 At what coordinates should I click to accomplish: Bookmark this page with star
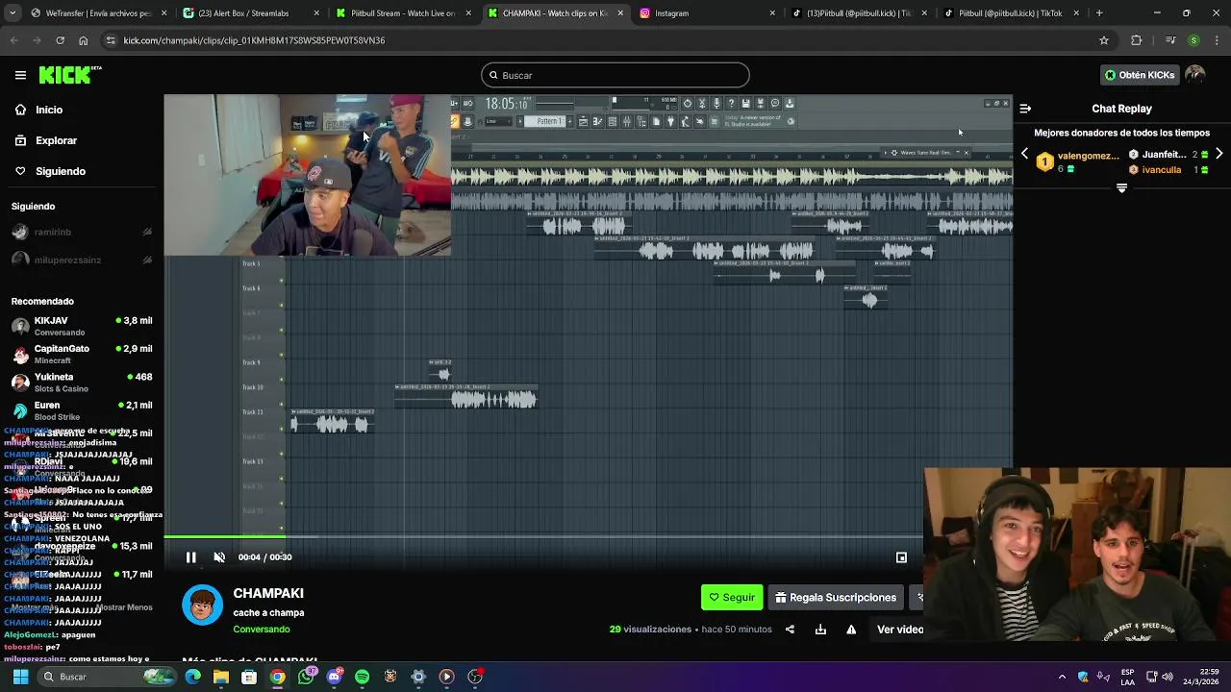coord(1104,40)
